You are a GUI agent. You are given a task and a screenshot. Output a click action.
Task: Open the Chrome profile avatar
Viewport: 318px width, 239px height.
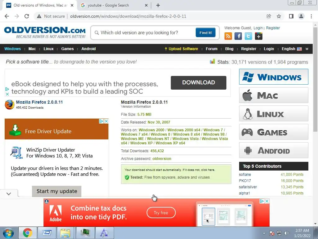(x=301, y=16)
